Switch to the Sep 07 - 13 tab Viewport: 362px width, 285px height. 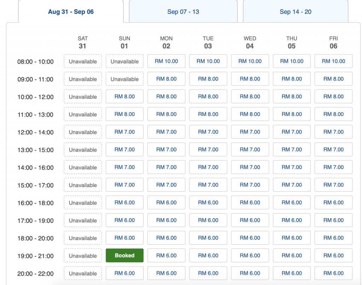coord(183,12)
